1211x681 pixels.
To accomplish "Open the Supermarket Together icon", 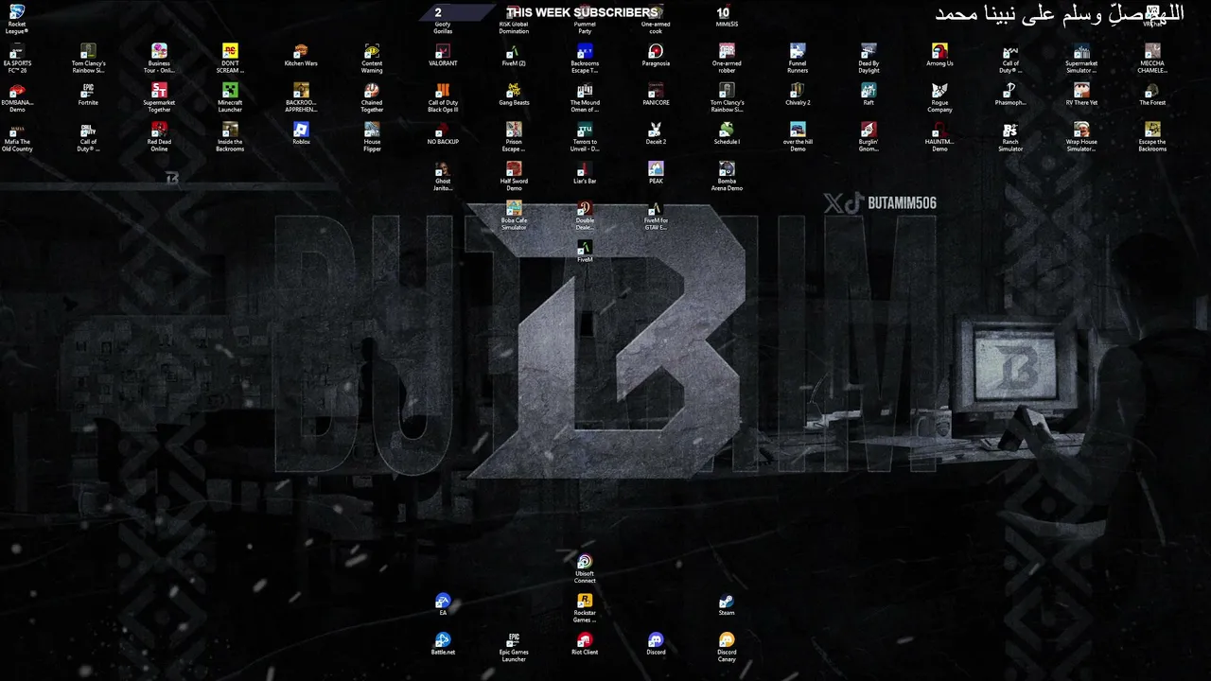I will pyautogui.click(x=159, y=97).
